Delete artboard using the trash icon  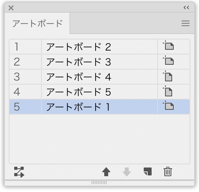168,171
